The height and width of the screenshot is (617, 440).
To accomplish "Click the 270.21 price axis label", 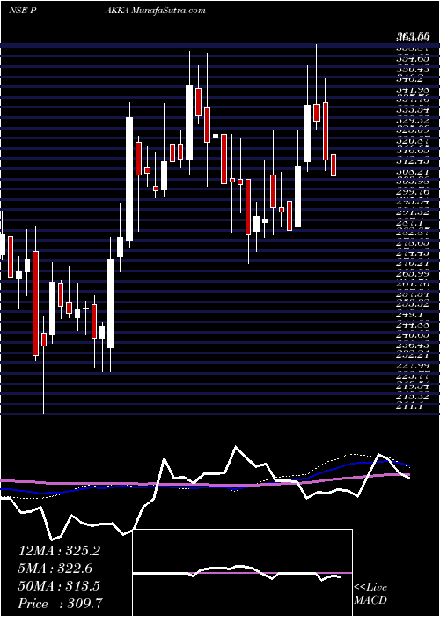I will (413, 264).
